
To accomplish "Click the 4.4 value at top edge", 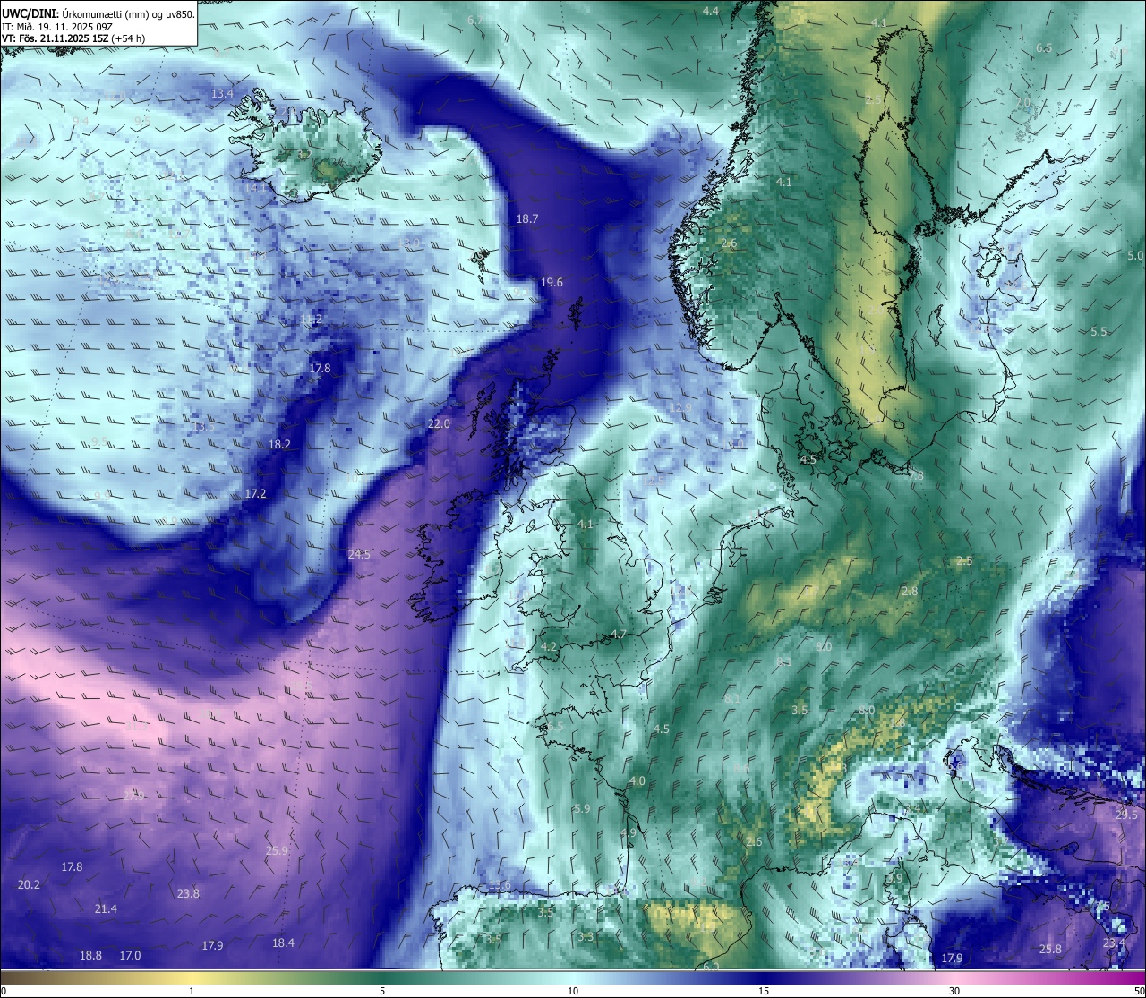I will point(710,12).
